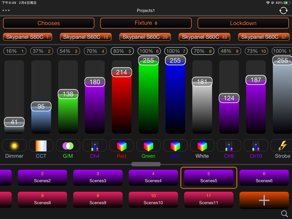Recall Scenes11
292x219 pixels.
click(x=209, y=199)
